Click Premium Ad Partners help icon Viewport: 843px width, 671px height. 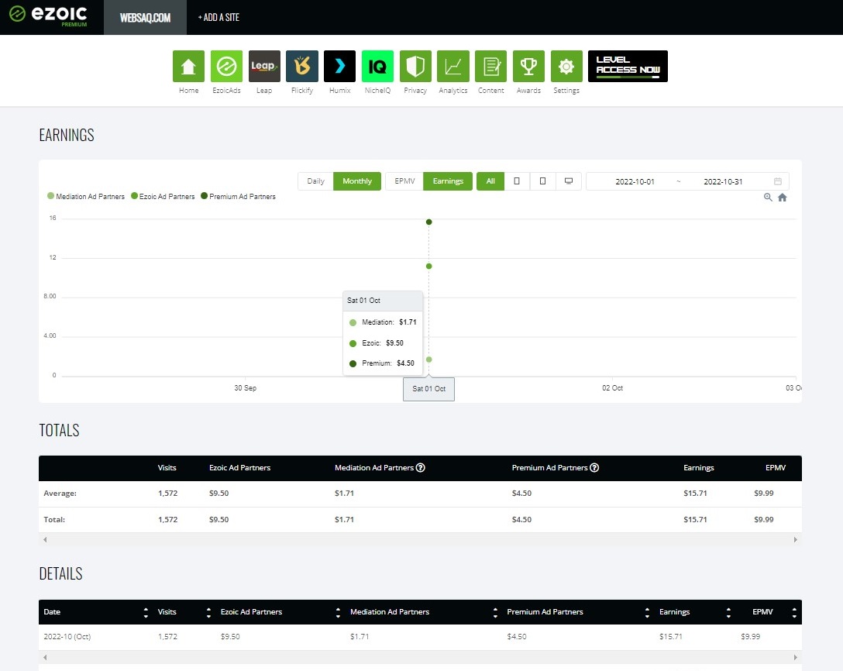[x=594, y=468]
